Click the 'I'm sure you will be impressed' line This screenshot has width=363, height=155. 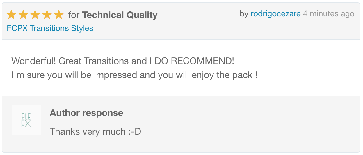pyautogui.click(x=134, y=75)
